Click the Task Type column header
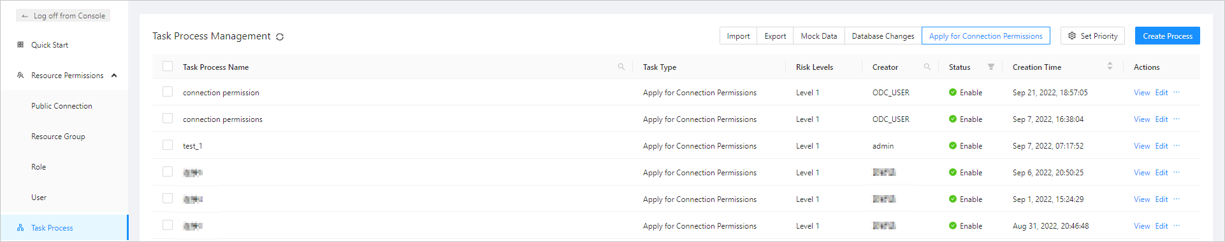Viewport: 1225px width, 242px height. tap(659, 67)
